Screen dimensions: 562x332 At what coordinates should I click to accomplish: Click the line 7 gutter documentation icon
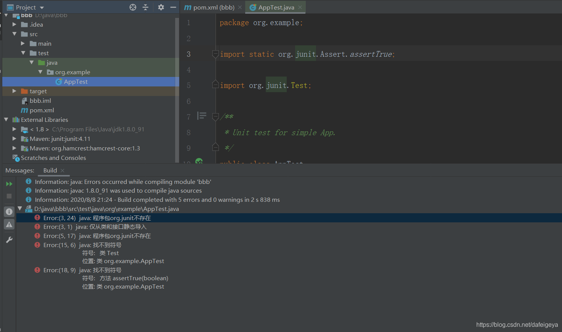(202, 115)
